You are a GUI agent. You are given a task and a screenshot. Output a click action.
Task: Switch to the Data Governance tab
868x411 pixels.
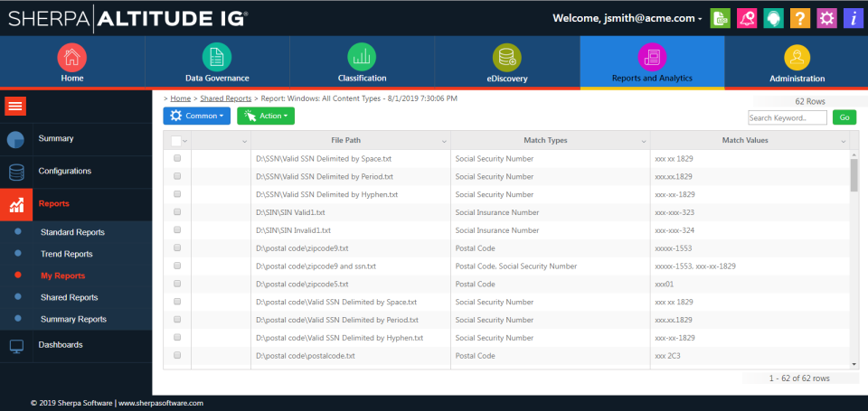click(x=217, y=62)
